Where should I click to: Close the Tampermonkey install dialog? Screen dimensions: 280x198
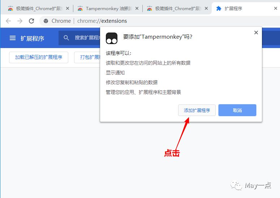tap(256, 33)
